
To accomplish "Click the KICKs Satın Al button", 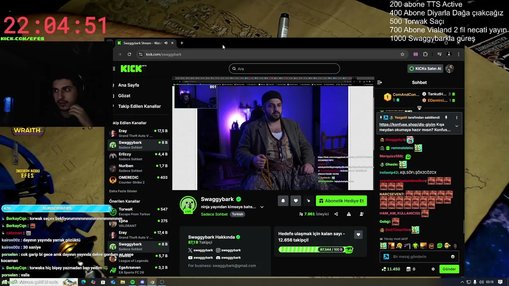I will click(x=425, y=68).
